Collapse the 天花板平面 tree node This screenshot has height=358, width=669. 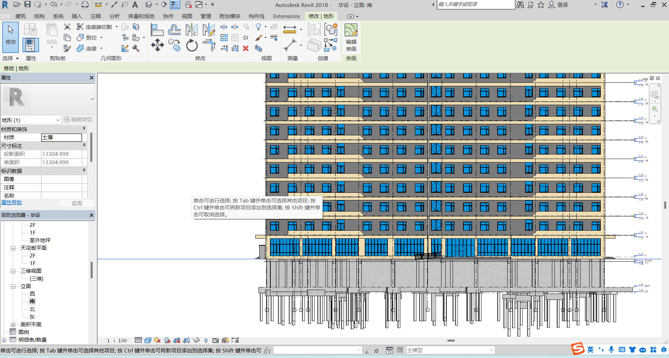click(x=13, y=248)
